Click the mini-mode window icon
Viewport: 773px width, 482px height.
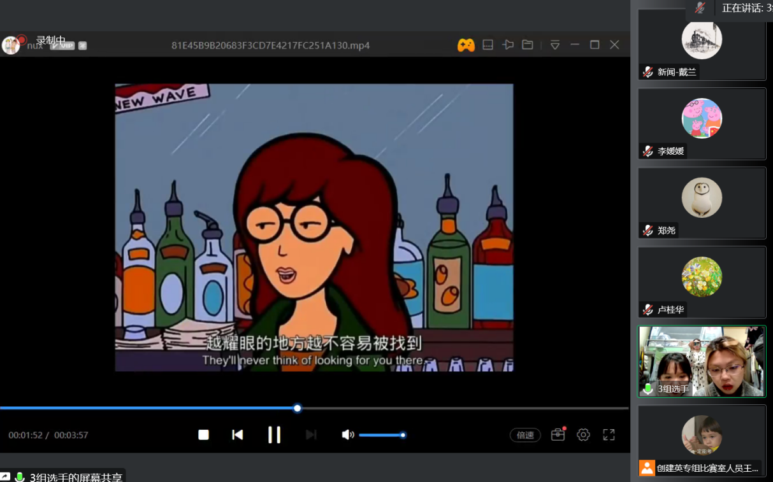coord(488,45)
